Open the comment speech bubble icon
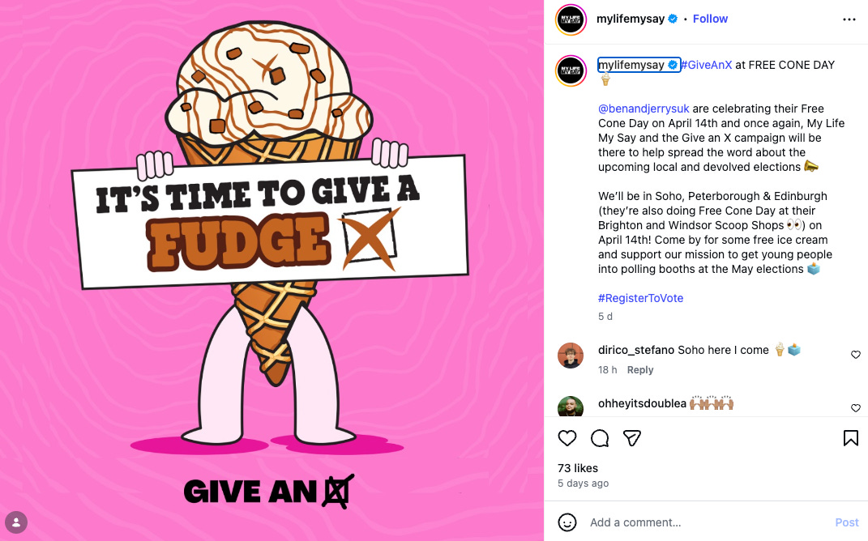The width and height of the screenshot is (868, 541). (x=600, y=438)
